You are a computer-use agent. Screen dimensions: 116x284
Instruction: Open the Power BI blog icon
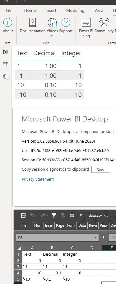tap(86, 23)
